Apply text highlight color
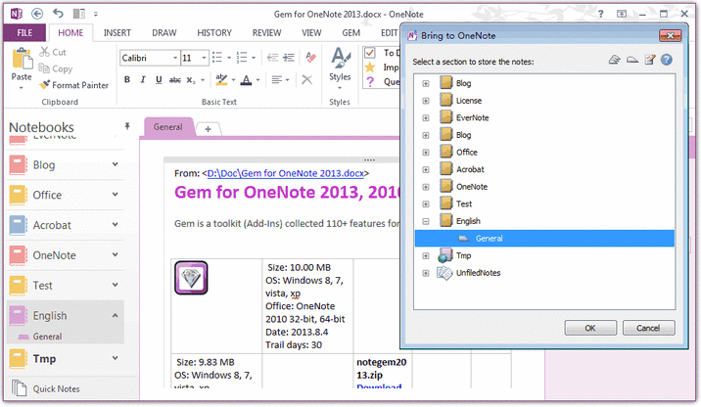 point(221,80)
